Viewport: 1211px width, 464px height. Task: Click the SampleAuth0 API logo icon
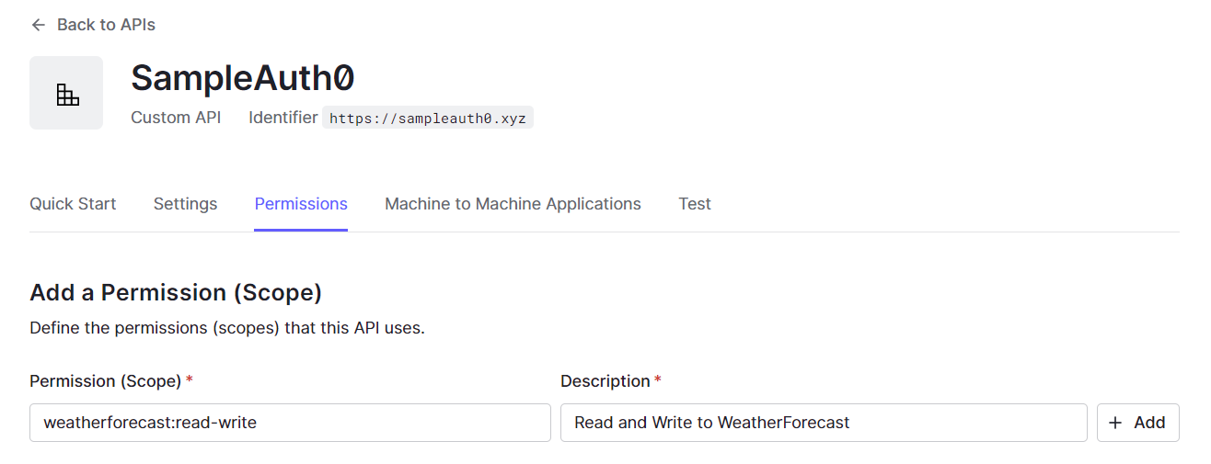tap(66, 93)
